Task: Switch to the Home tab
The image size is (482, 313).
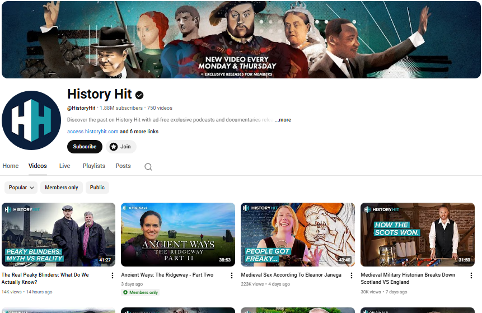Action: 11,166
